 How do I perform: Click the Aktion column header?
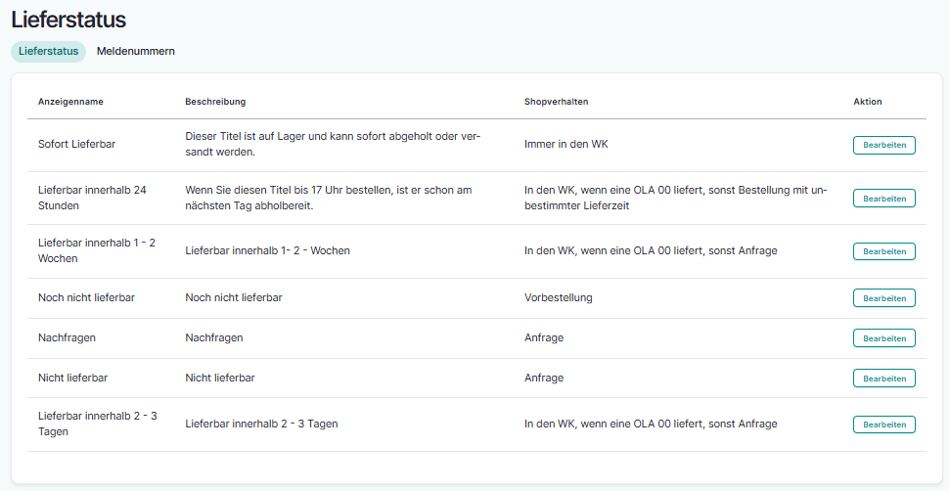[x=867, y=102]
